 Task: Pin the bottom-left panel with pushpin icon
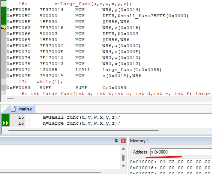click(116, 141)
